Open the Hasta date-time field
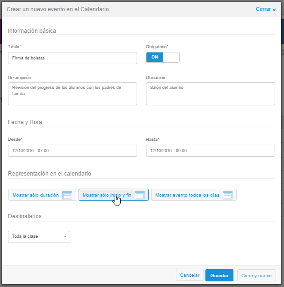The image size is (284, 287). pos(210,151)
